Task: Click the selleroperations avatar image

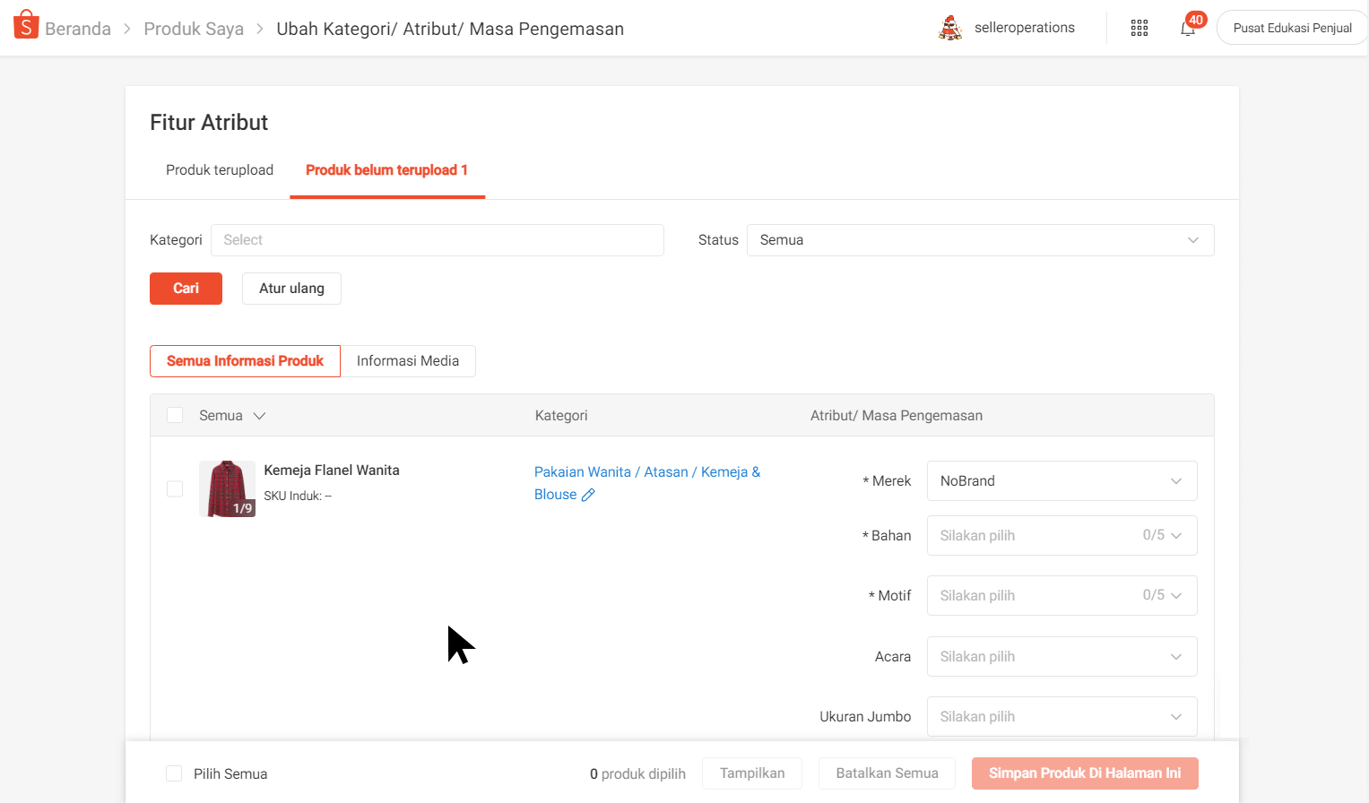Action: point(949,27)
